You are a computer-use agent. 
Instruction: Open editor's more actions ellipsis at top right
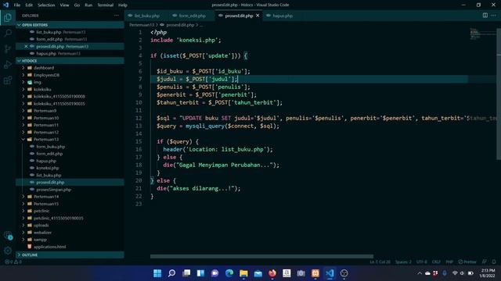494,16
